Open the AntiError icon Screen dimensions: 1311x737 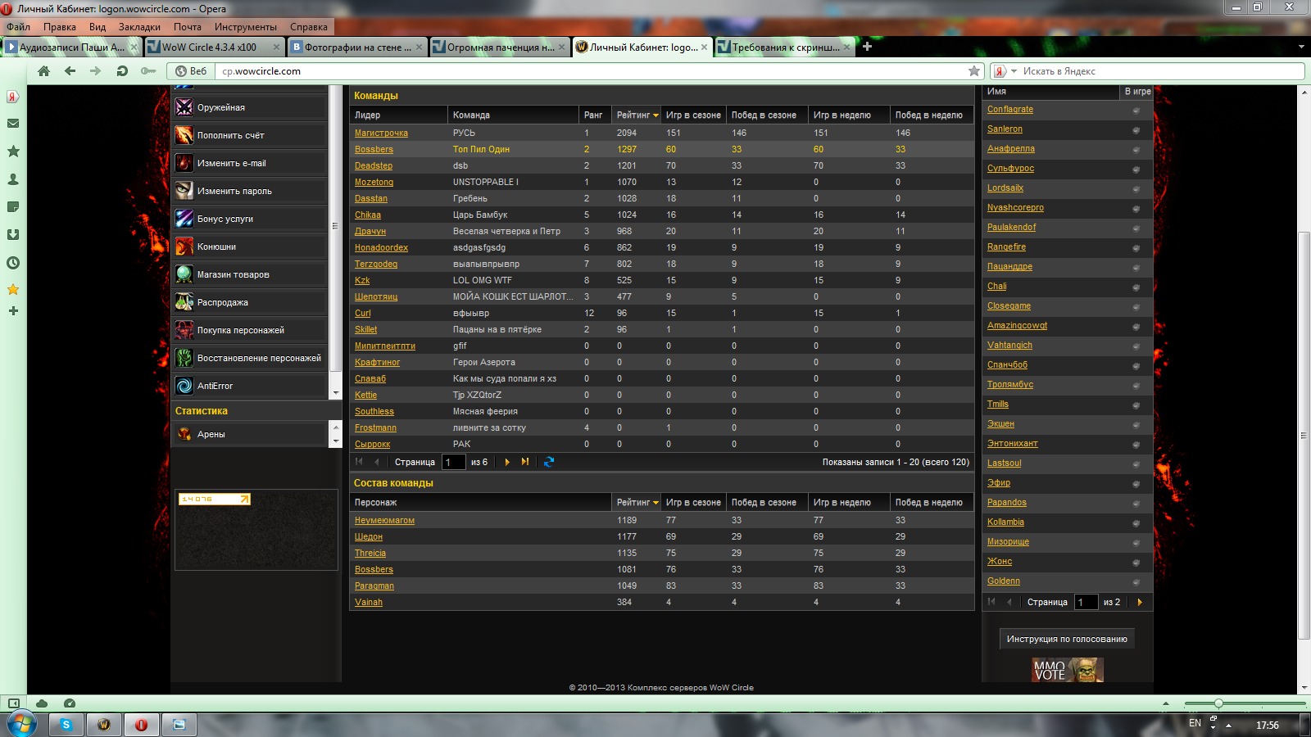184,386
